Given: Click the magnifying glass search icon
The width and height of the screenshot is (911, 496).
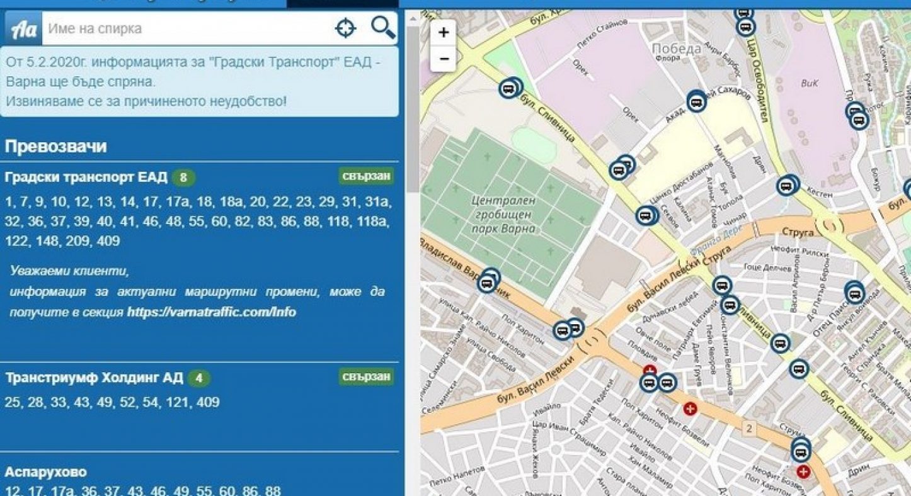Looking at the screenshot, I should point(383,28).
